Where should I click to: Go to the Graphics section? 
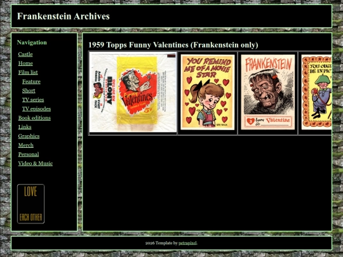(x=29, y=136)
